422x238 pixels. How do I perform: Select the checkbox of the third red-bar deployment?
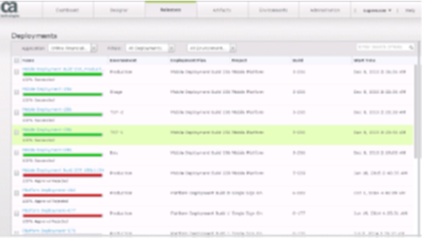tap(17, 213)
